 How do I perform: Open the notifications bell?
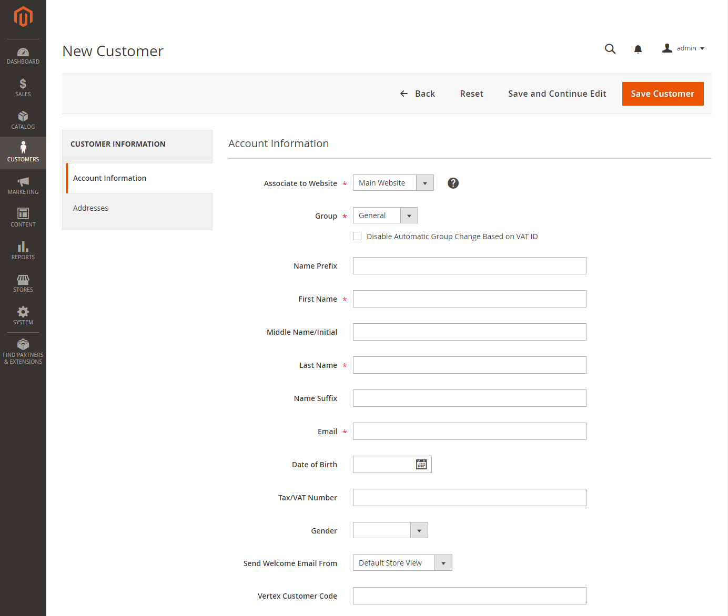(x=638, y=49)
